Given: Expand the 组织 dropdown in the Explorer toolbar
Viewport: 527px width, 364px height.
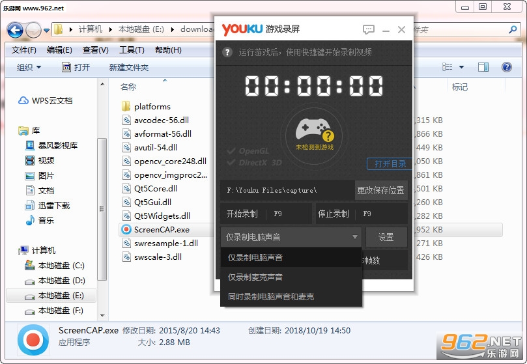Looking at the screenshot, I should point(29,67).
